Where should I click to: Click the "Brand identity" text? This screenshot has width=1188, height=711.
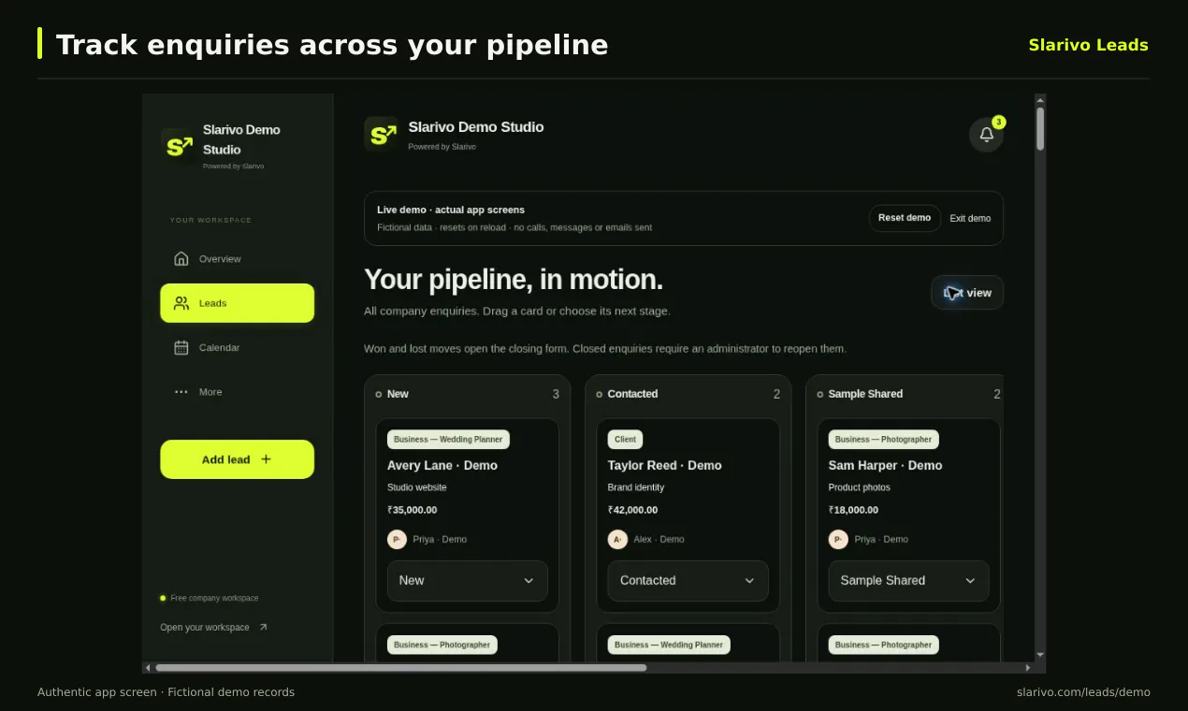click(x=636, y=487)
